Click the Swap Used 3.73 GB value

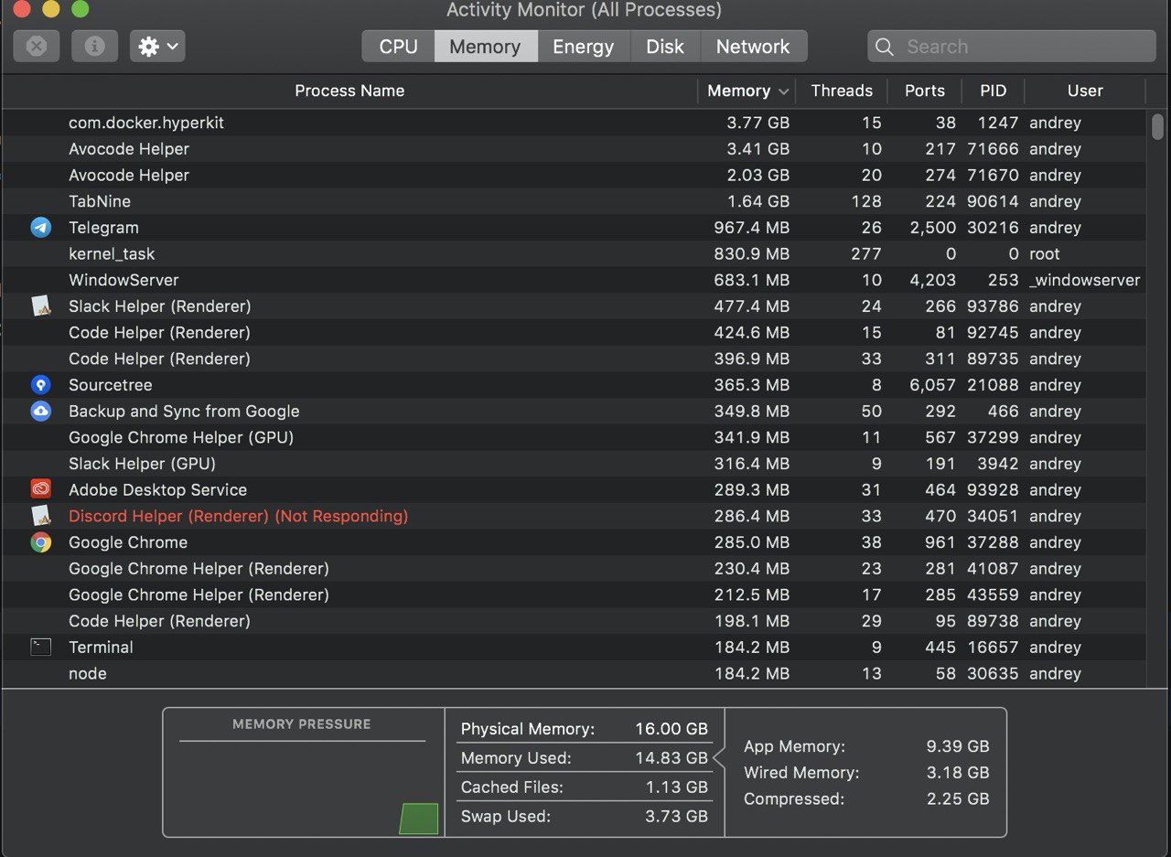pyautogui.click(x=676, y=817)
